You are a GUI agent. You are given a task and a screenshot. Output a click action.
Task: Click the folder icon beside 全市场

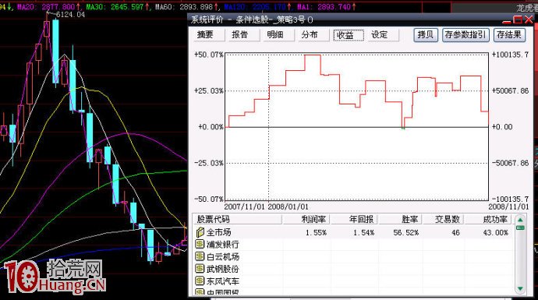pyautogui.click(x=200, y=233)
